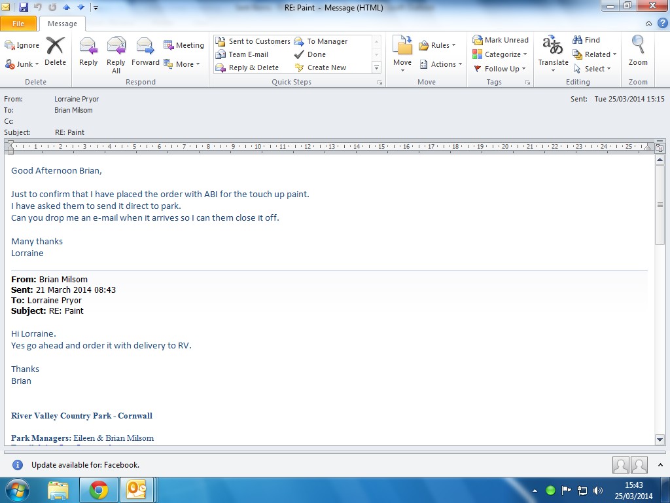
Task: Open Outlook Help question mark
Action: coord(662,24)
